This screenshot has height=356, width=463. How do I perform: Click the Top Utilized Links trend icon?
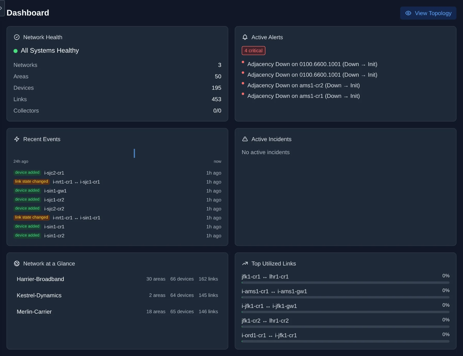click(x=245, y=264)
